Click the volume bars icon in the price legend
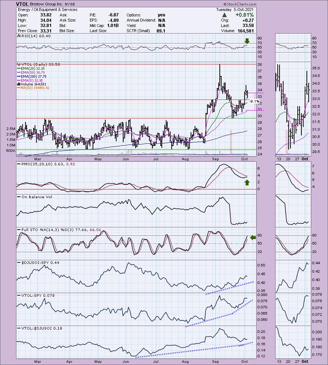Image resolution: width=328 pixels, height=365 pixels. 19,84
